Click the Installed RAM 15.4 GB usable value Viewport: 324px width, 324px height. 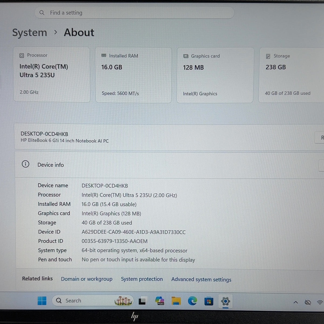[109, 204]
